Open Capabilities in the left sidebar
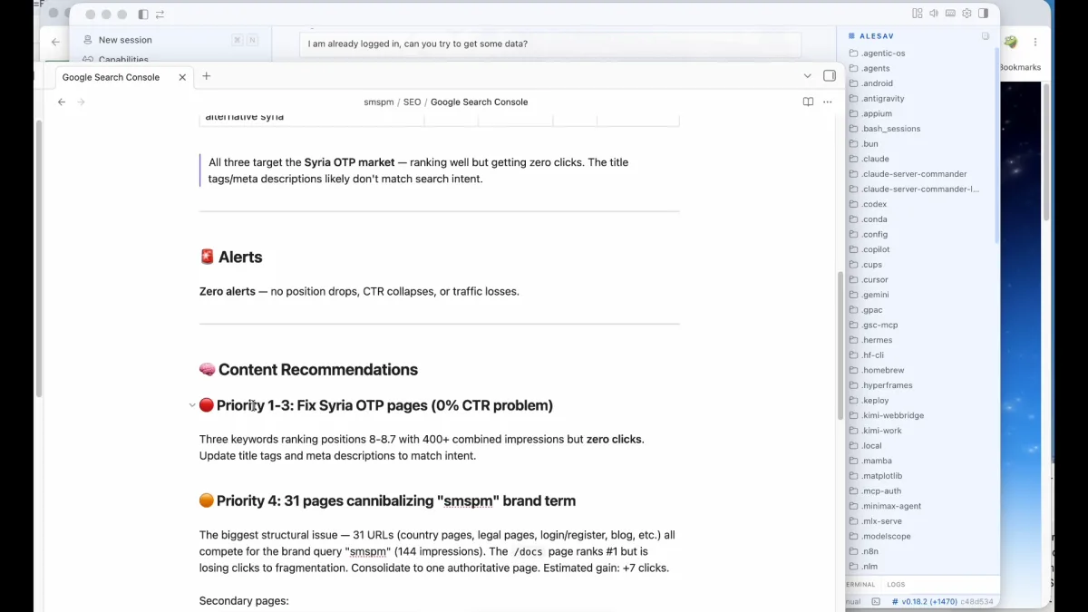 point(123,60)
